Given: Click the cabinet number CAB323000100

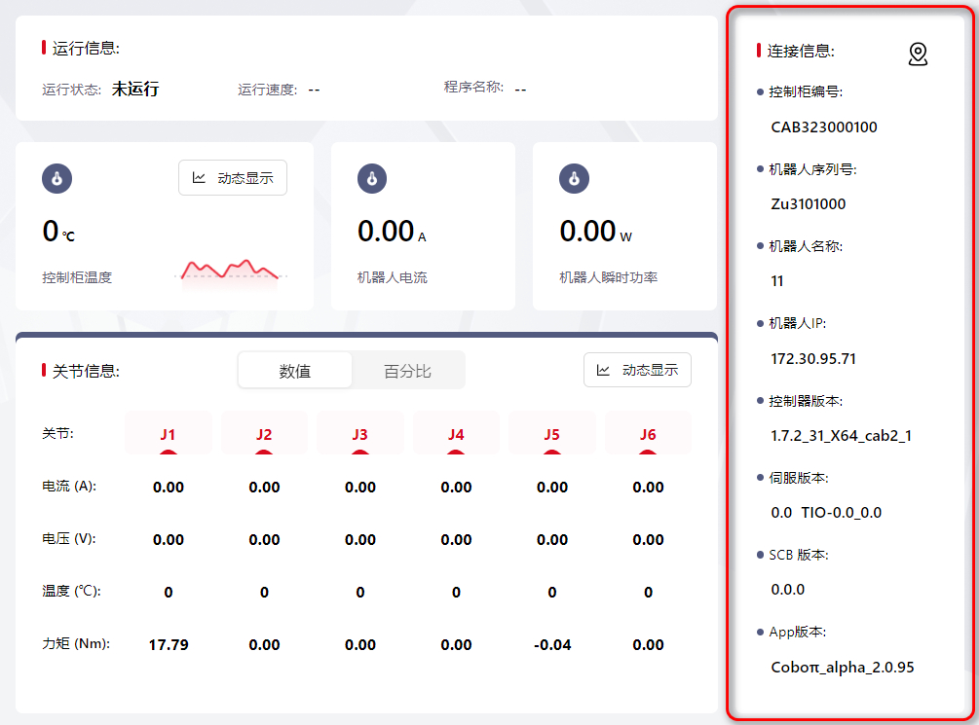Looking at the screenshot, I should [x=824, y=127].
